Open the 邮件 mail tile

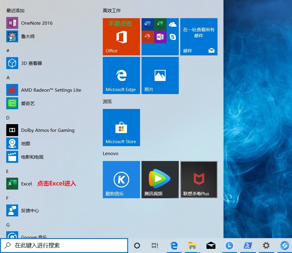coord(199,37)
